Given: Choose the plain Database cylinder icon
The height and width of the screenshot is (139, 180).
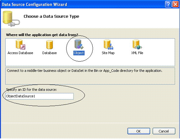Looking at the screenshot, I should [x=49, y=45].
